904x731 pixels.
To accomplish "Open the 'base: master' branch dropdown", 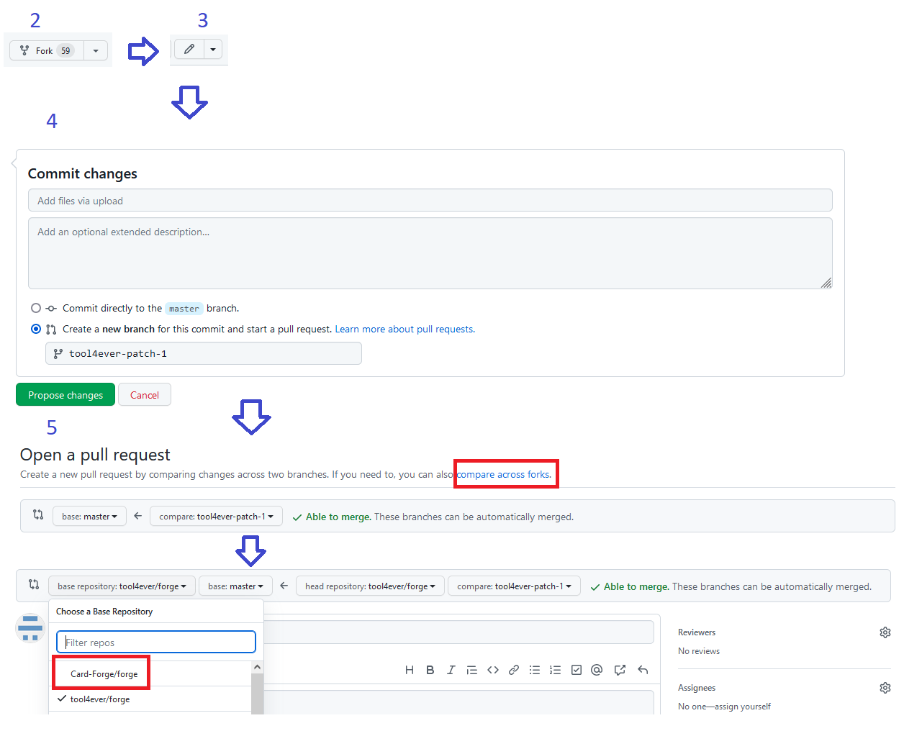I will [x=89, y=516].
